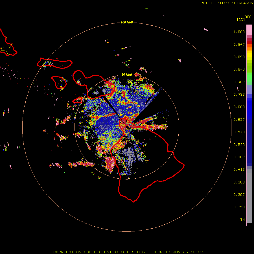Click the 100 NMI range ring label
The width and height of the screenshot is (254, 254).
point(127,22)
